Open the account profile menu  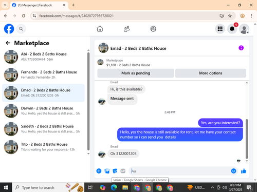pyautogui.click(x=244, y=29)
